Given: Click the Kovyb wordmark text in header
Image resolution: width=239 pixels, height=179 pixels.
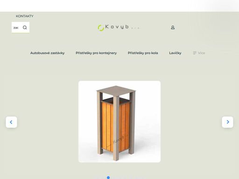Looking at the screenshot, I should tap(117, 27).
